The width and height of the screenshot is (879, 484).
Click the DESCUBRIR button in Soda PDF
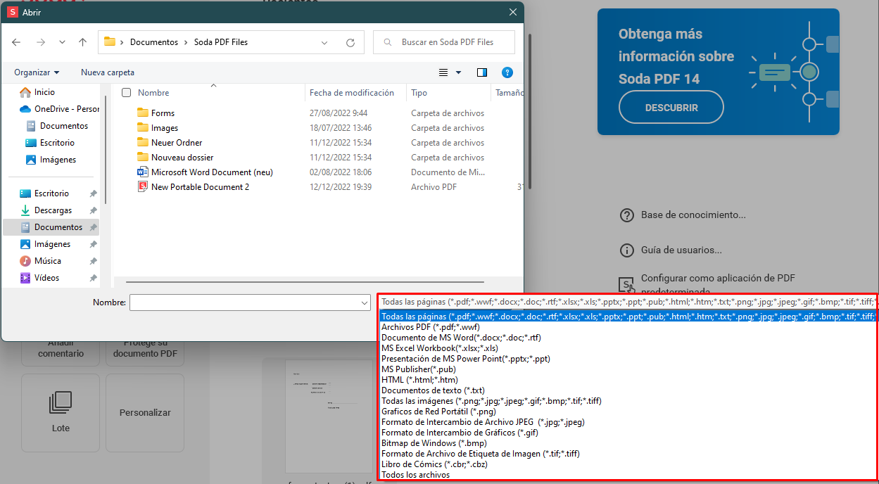(x=671, y=108)
